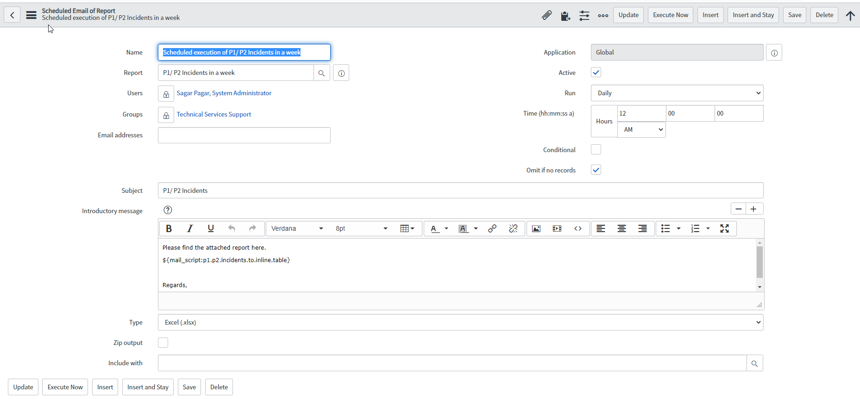Redo the edit in the editor
Screen dimensions: 860x399
[x=252, y=228]
